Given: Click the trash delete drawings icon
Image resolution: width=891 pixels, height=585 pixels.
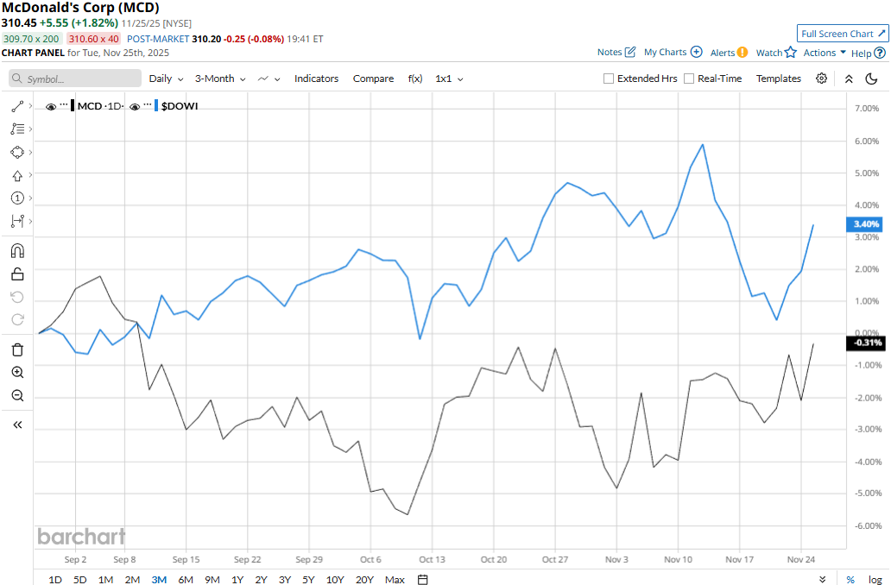Looking at the screenshot, I should [x=17, y=349].
